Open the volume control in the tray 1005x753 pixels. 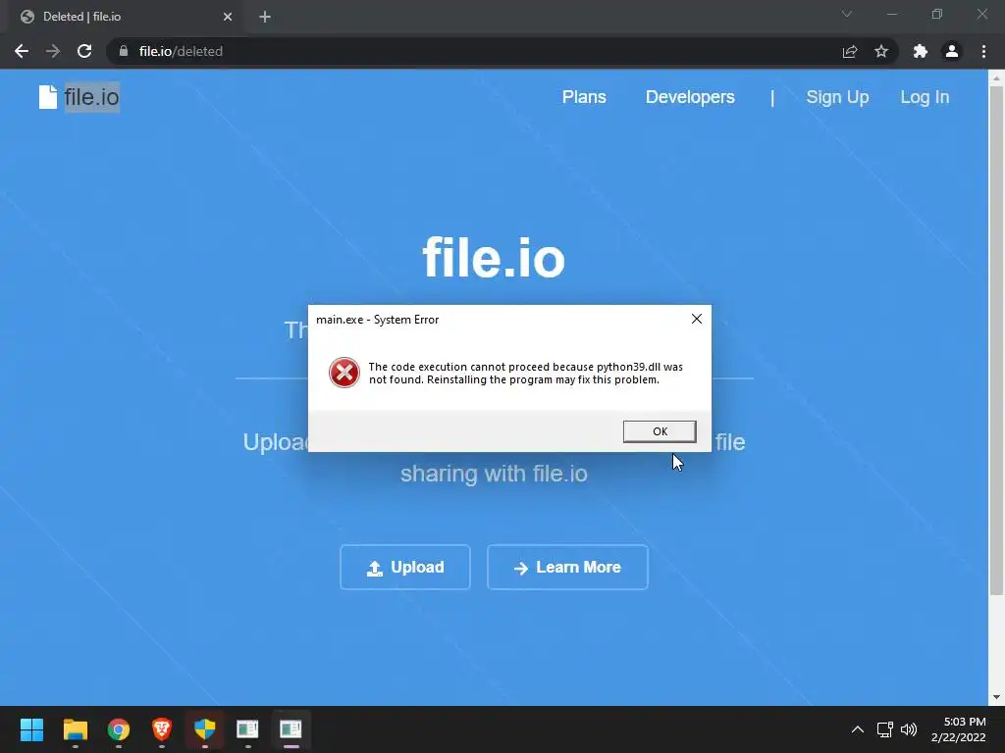click(909, 729)
